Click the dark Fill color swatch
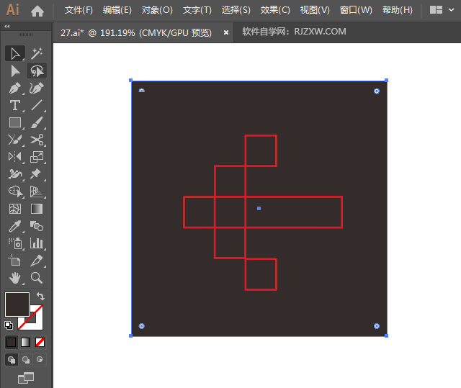 point(17,304)
